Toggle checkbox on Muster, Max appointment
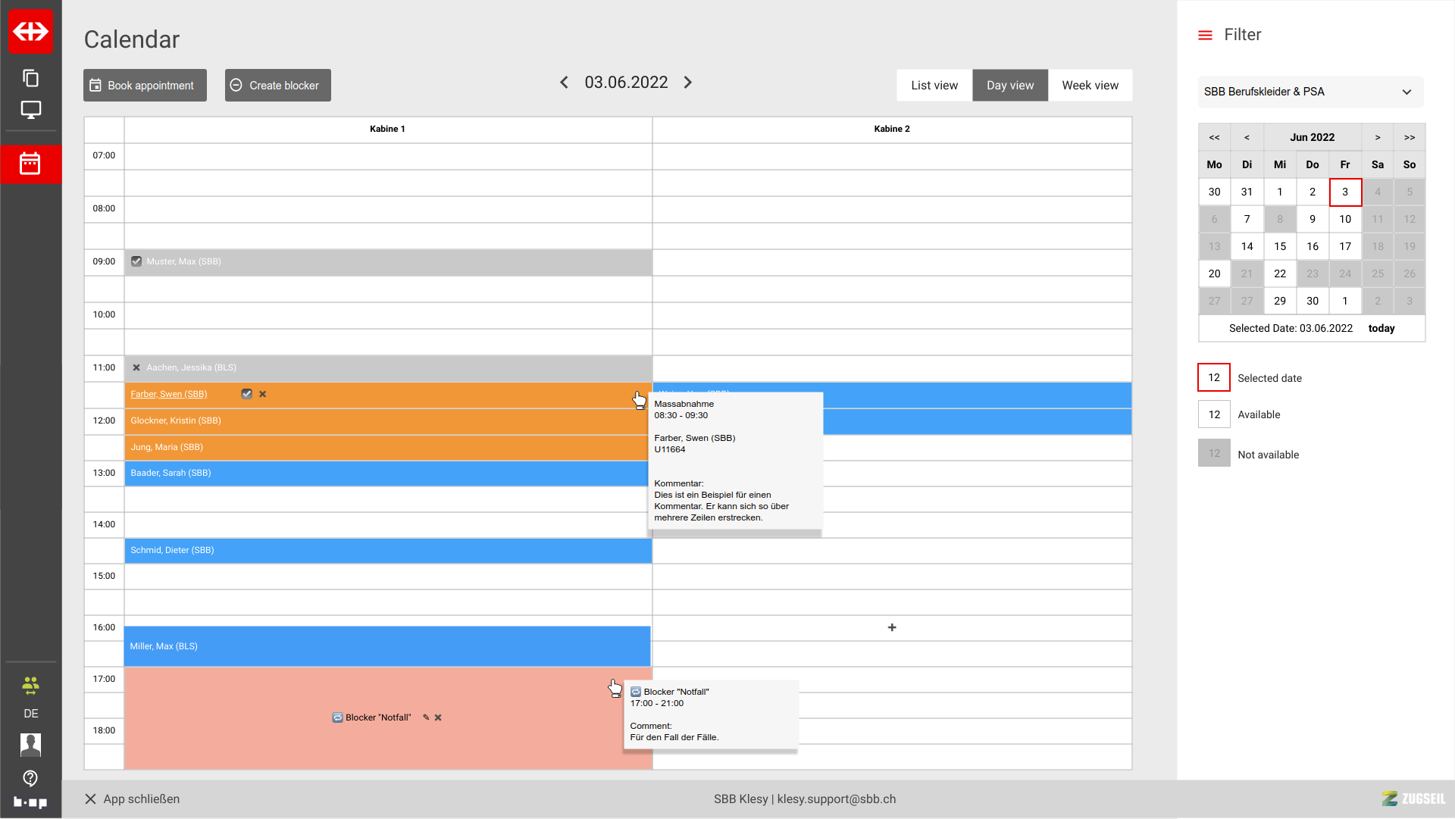 pyautogui.click(x=136, y=261)
